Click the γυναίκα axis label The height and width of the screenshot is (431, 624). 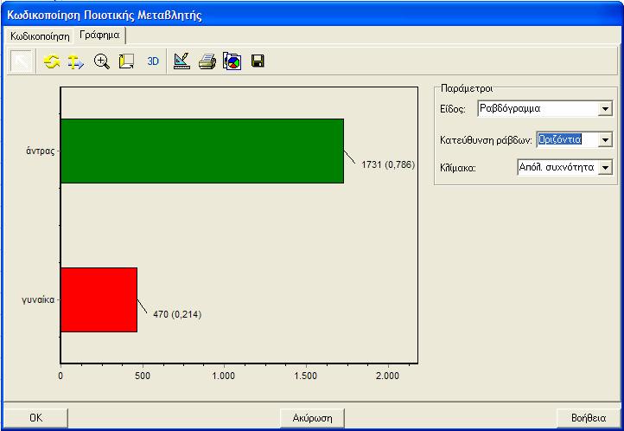(x=38, y=300)
